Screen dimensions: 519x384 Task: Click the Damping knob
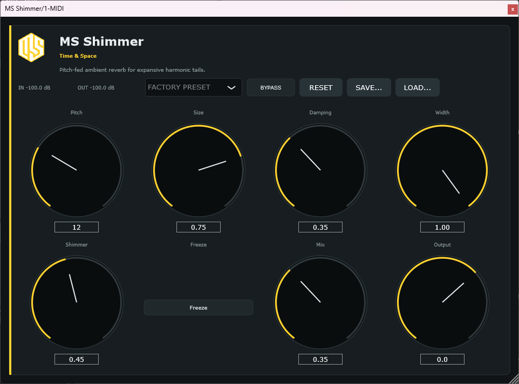click(x=320, y=170)
